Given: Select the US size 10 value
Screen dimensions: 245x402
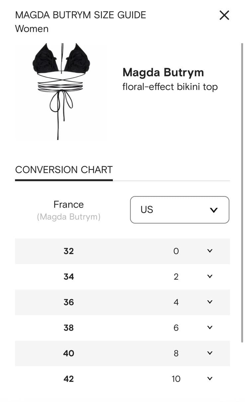Looking at the screenshot, I should pos(176,379).
